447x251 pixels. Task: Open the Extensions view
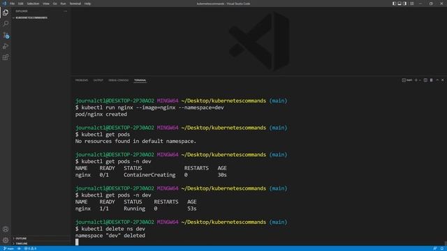coord(6,57)
